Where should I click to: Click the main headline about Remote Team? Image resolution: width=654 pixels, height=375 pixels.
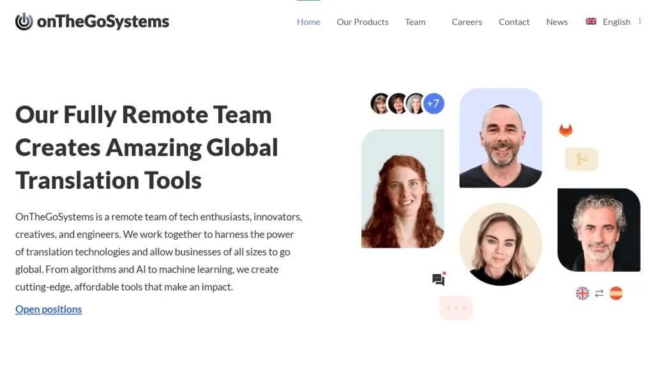coord(147,147)
